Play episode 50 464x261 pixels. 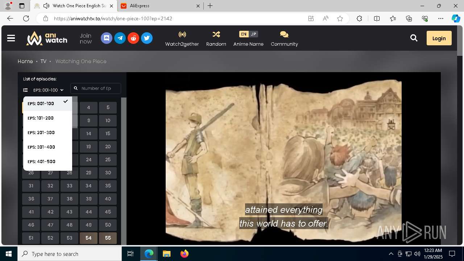click(108, 225)
